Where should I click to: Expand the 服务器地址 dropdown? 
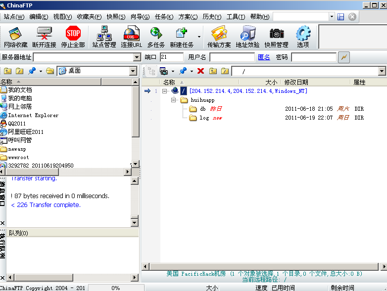pyautogui.click(x=137, y=58)
